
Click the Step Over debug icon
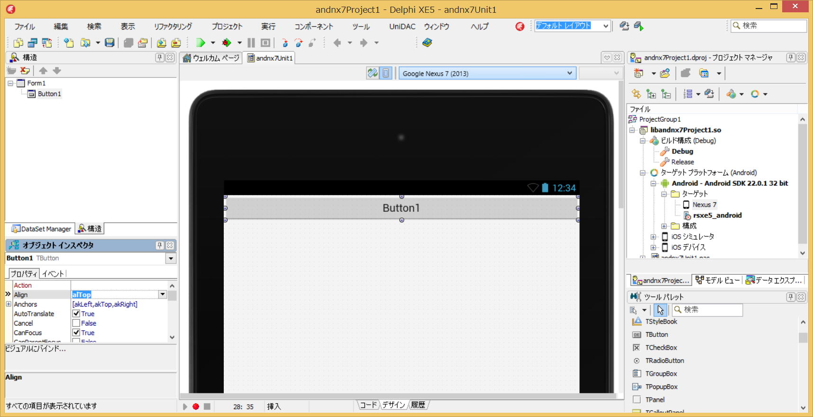coord(299,43)
